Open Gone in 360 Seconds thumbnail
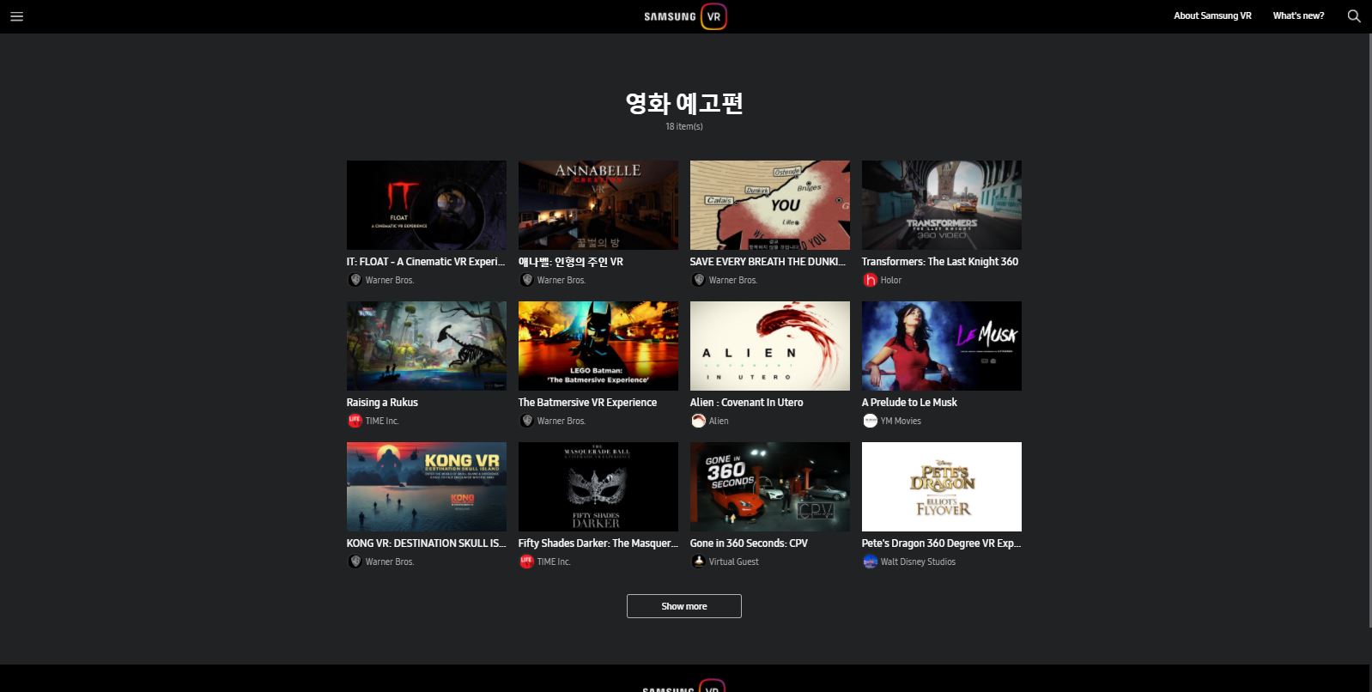The width and height of the screenshot is (1372, 692). pyautogui.click(x=770, y=487)
